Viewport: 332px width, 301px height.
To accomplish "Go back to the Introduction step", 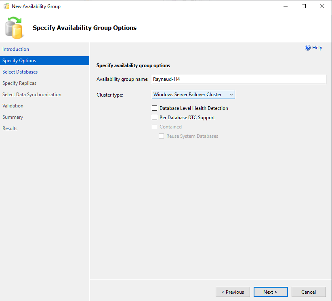I will (15, 49).
